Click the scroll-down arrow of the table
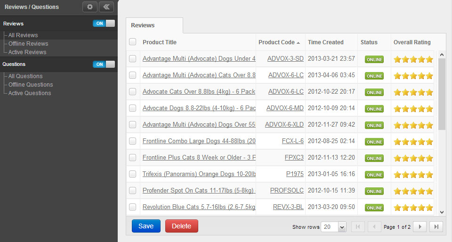452x242 pixels. pyautogui.click(x=442, y=212)
